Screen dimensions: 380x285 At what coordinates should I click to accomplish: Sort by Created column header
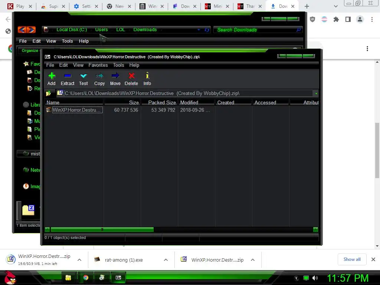(x=233, y=102)
